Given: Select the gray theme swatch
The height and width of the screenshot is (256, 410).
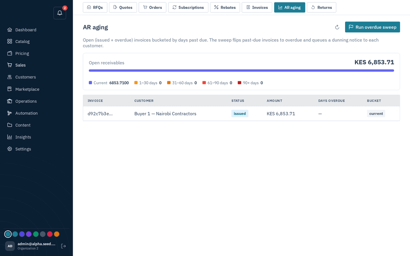Looking at the screenshot, I should click(43, 234).
